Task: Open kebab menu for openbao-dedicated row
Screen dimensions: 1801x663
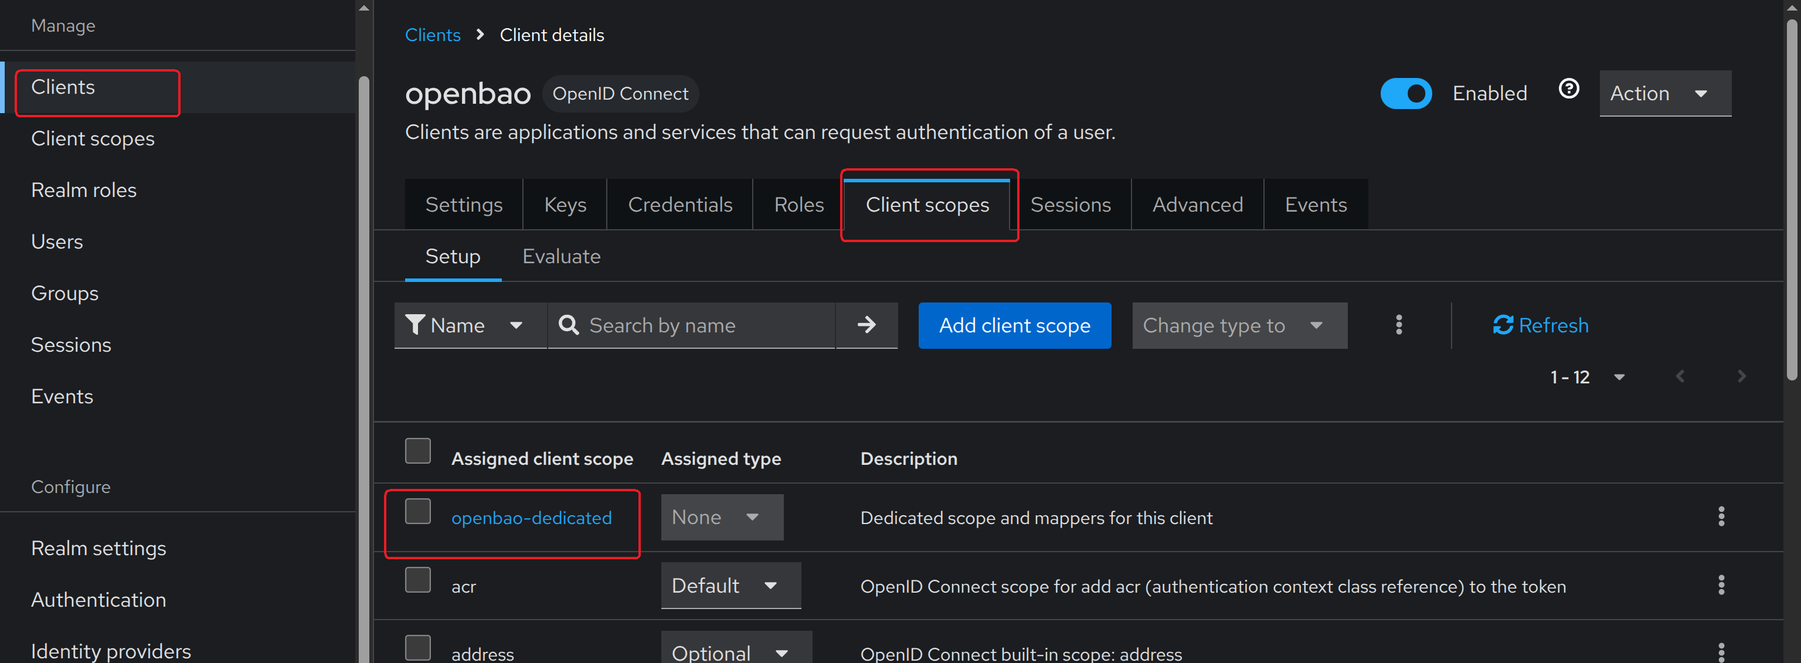Action: pyautogui.click(x=1721, y=517)
